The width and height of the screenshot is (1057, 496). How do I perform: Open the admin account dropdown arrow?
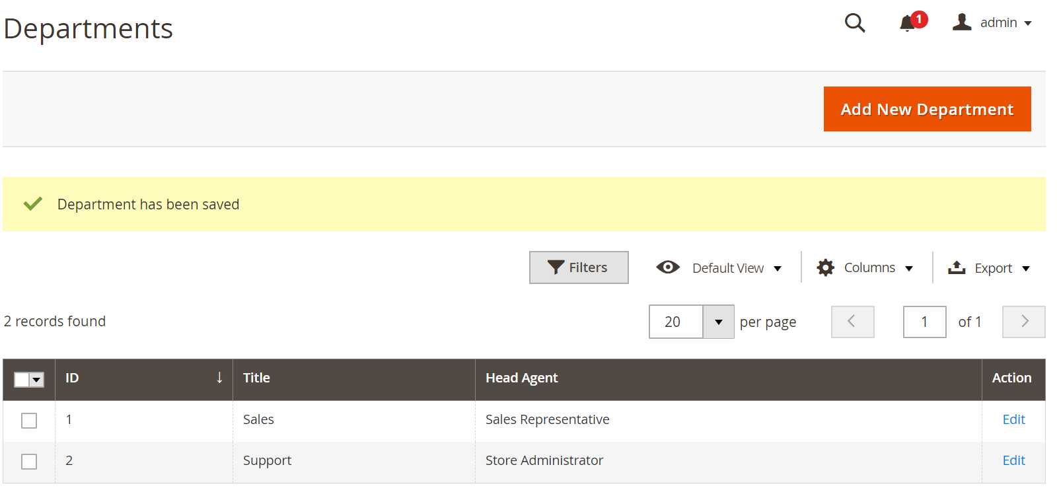(1028, 23)
